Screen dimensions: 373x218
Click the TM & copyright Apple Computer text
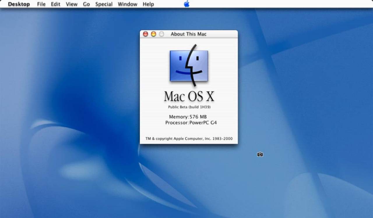pos(189,139)
